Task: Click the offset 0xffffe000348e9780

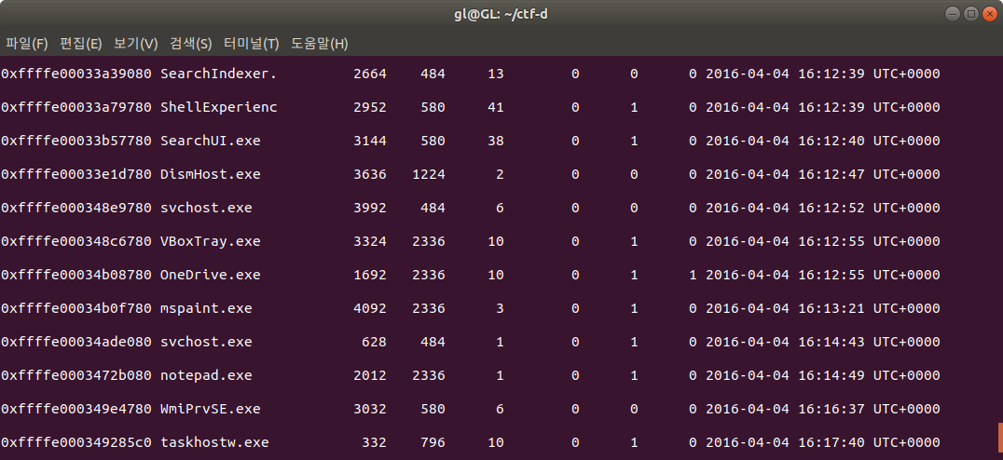Action: (76, 208)
